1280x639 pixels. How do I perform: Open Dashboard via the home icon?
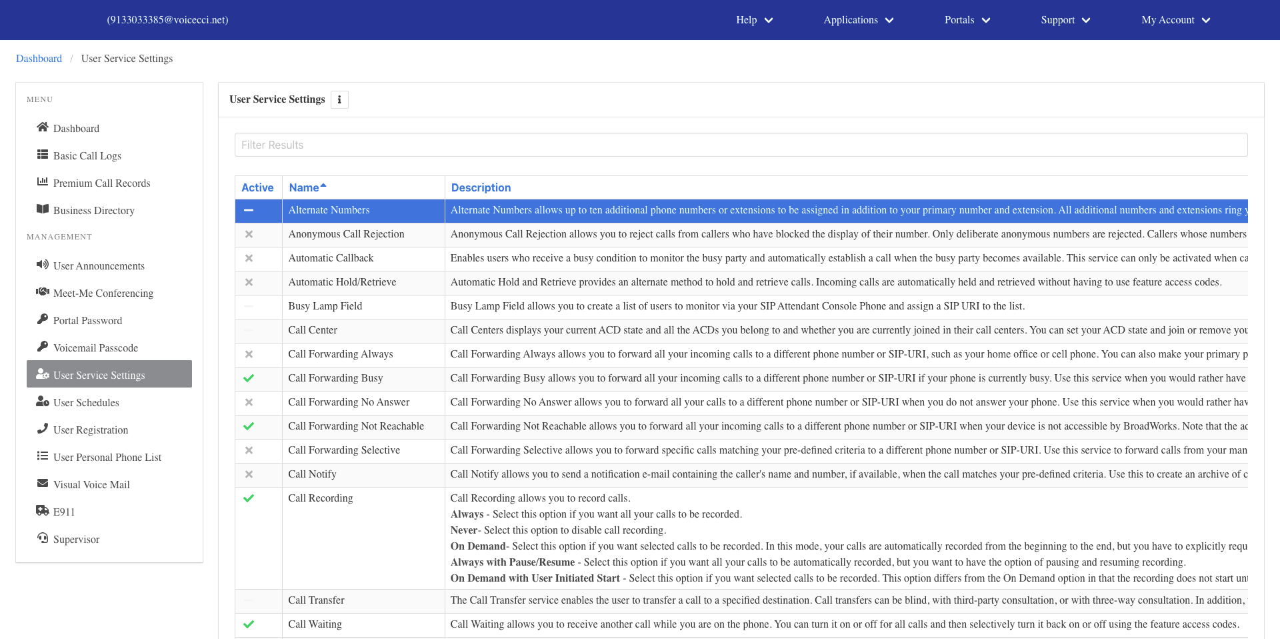43,127
